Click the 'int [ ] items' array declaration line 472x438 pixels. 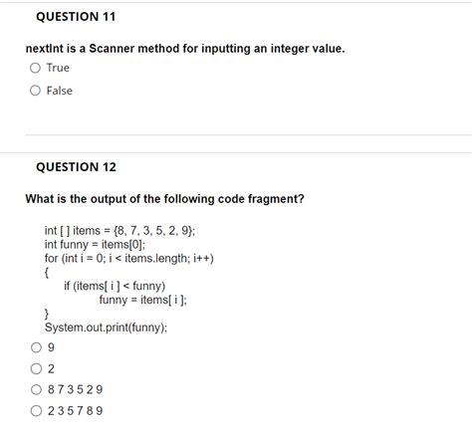[119, 231]
